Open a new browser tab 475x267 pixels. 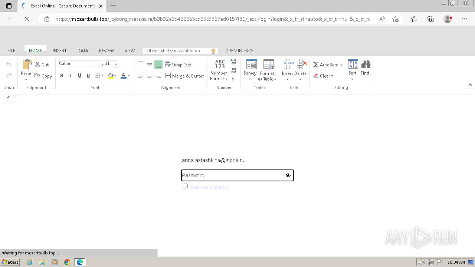(x=113, y=6)
